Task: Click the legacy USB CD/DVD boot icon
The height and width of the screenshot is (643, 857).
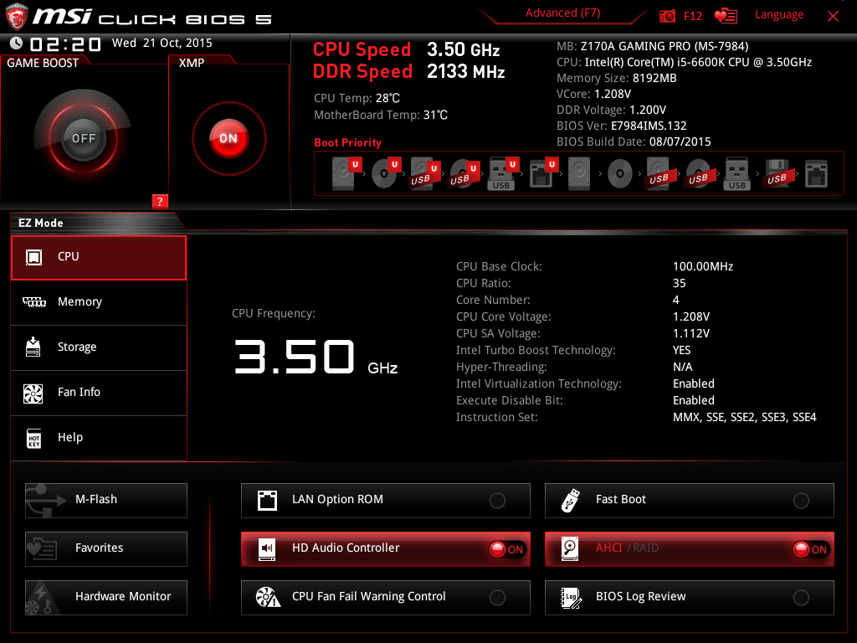Action: pyautogui.click(x=698, y=174)
